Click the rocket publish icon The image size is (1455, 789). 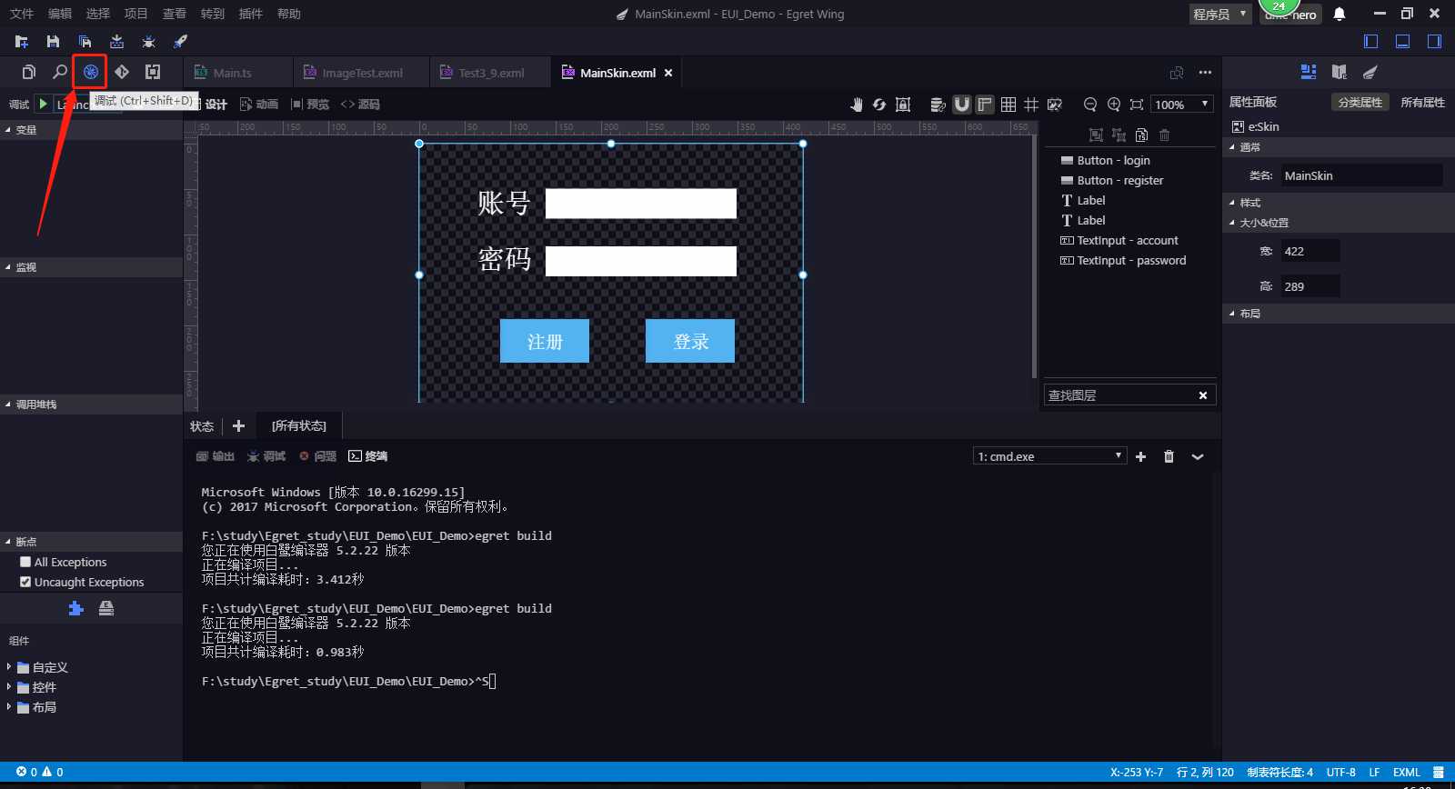pos(180,42)
